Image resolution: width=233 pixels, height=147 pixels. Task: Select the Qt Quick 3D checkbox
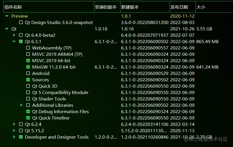[x=28, y=86]
